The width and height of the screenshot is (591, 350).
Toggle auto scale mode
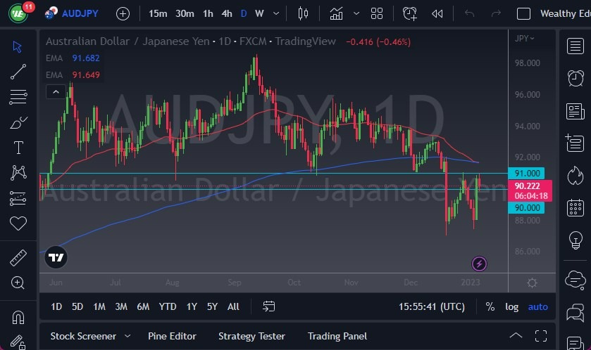click(538, 306)
